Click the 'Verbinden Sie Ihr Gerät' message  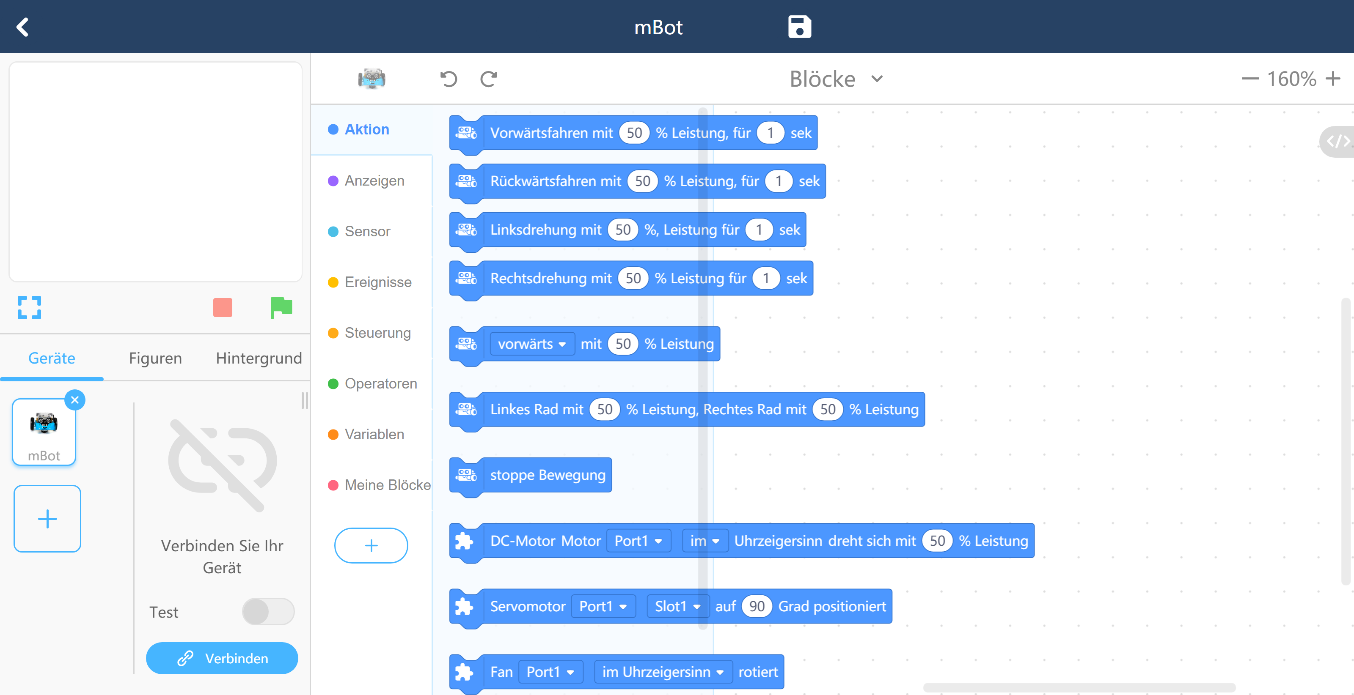(222, 557)
